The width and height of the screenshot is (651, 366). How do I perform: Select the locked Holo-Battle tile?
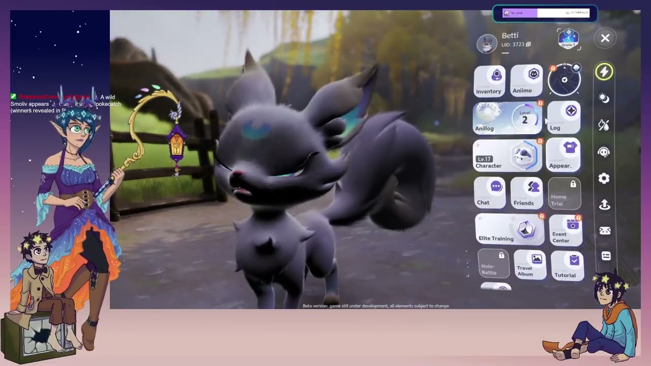(493, 264)
